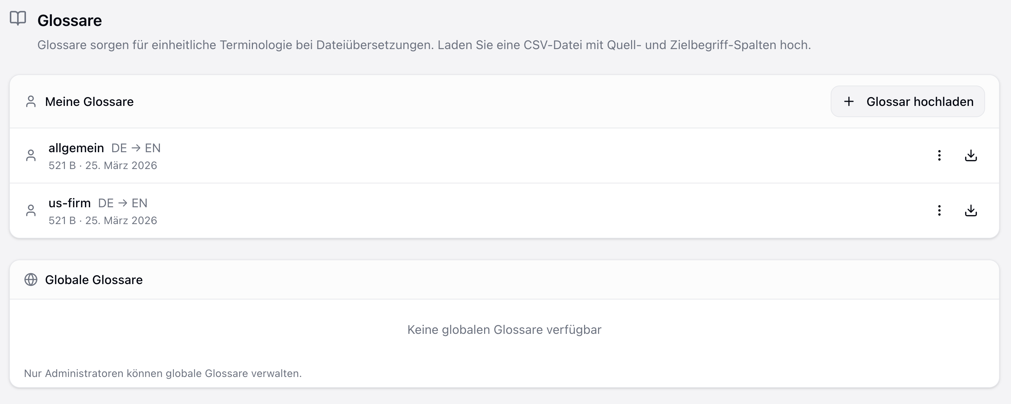Screen dimensions: 1011x404
Task: Click the person icon next to us-firm glossary
Action: coord(32,211)
